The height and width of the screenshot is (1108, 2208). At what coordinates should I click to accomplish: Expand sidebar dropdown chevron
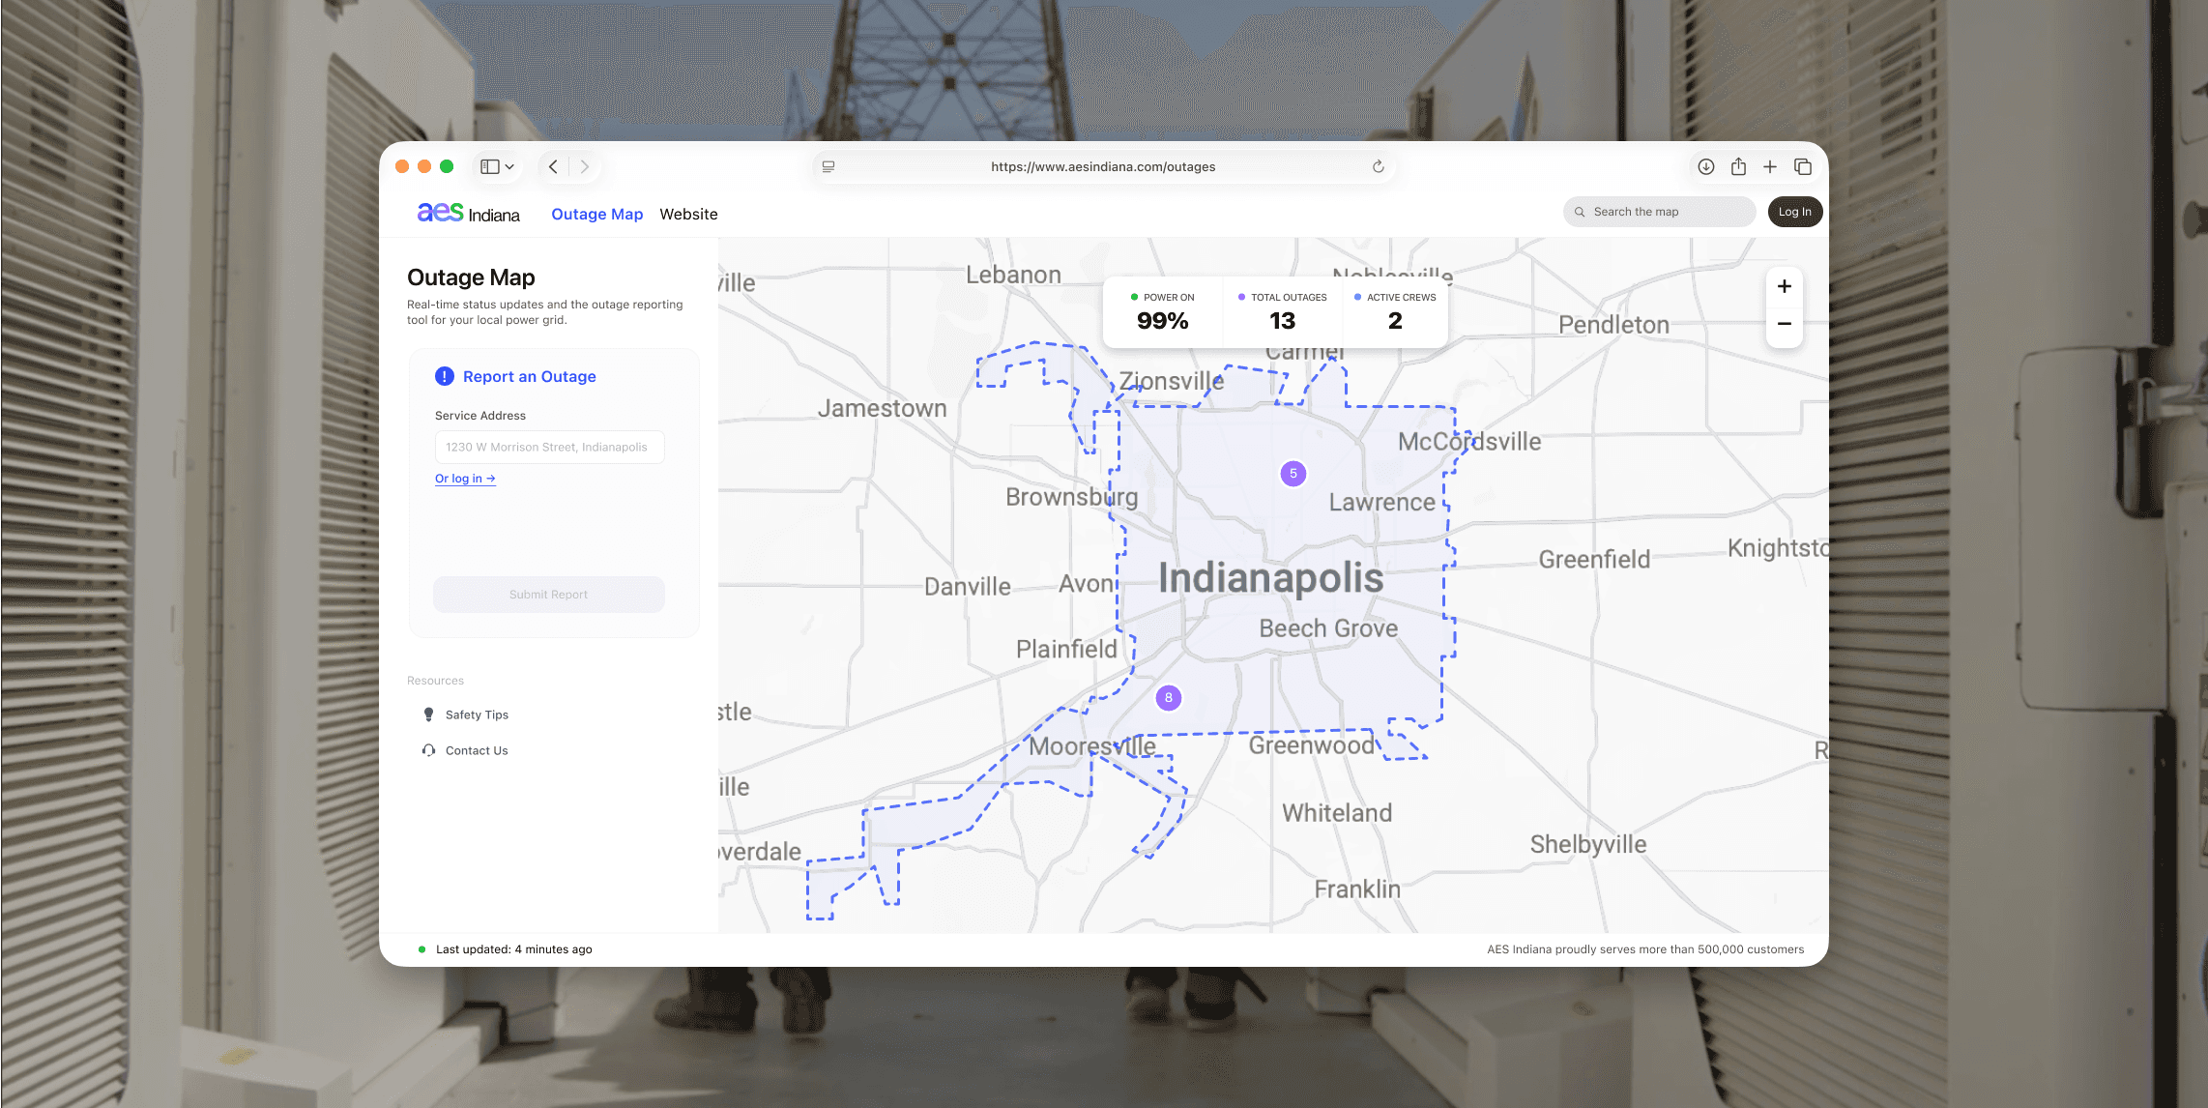coord(509,166)
